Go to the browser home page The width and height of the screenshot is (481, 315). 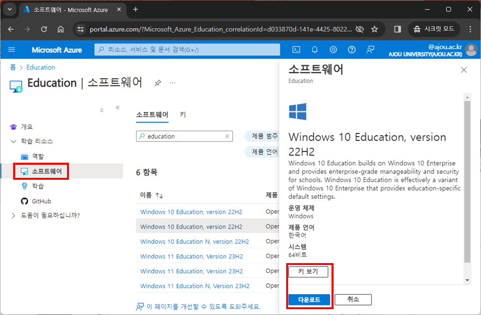point(60,29)
